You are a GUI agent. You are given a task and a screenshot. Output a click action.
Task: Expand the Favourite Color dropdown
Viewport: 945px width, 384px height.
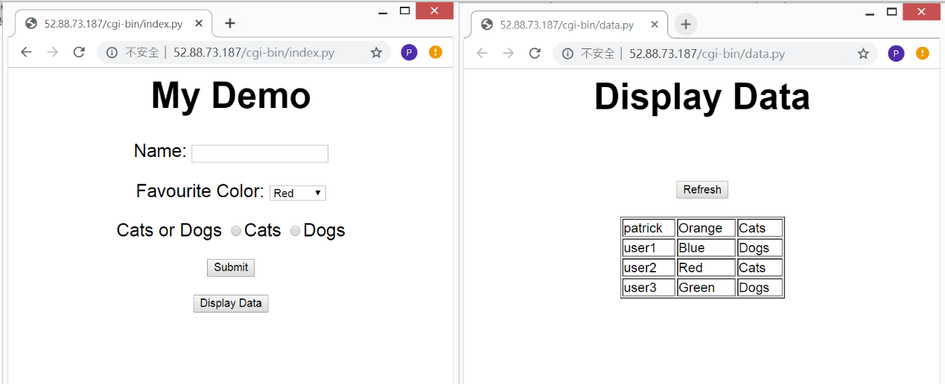(x=297, y=193)
